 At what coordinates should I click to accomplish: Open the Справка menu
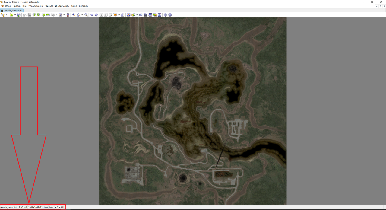pos(84,6)
